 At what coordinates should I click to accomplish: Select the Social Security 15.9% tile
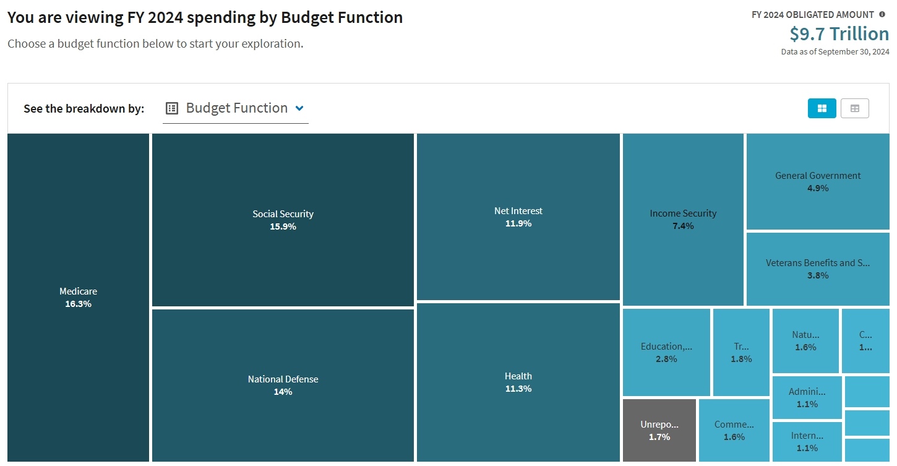tap(283, 220)
